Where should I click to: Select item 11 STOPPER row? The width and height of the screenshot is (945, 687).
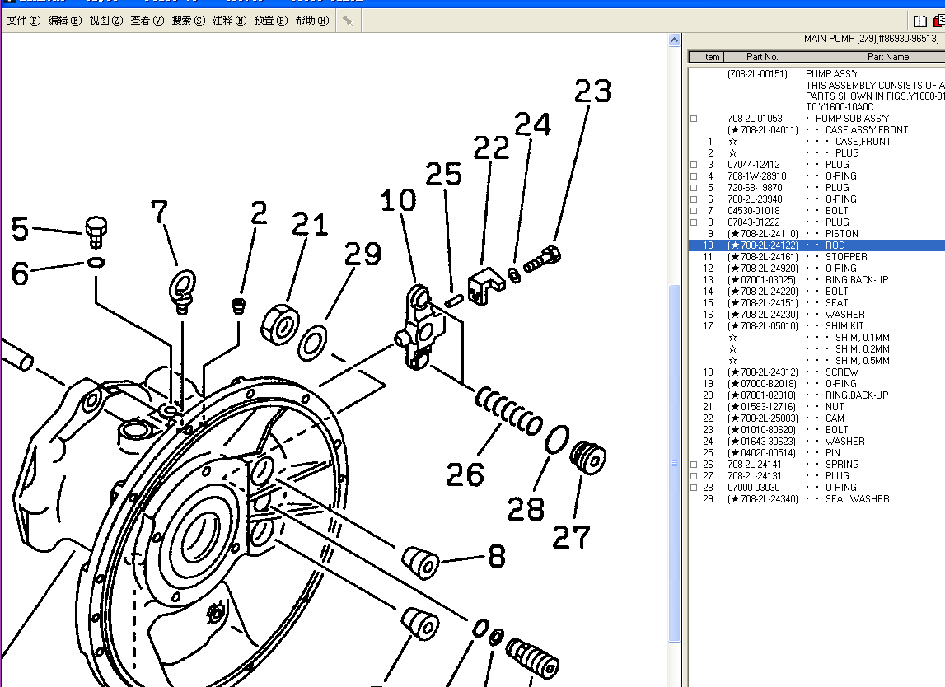coord(816,257)
